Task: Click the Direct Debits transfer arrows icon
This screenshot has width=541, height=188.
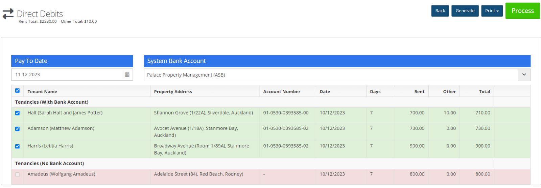Action: pos(8,14)
